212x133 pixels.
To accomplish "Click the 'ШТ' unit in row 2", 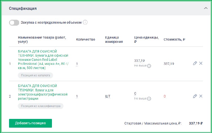I will (108, 96).
